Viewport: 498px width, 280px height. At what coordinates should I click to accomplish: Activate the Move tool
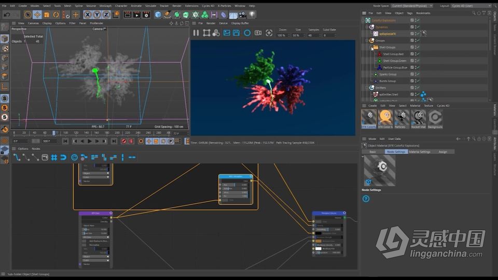click(x=37, y=15)
